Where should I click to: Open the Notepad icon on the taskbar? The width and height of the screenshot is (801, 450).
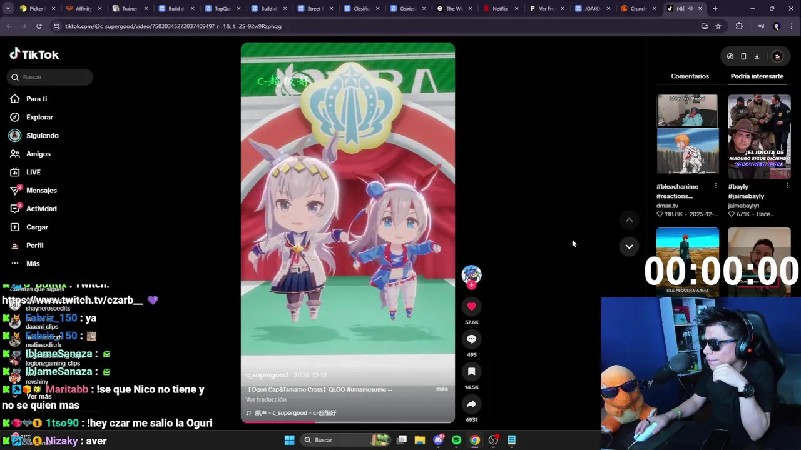(511, 440)
